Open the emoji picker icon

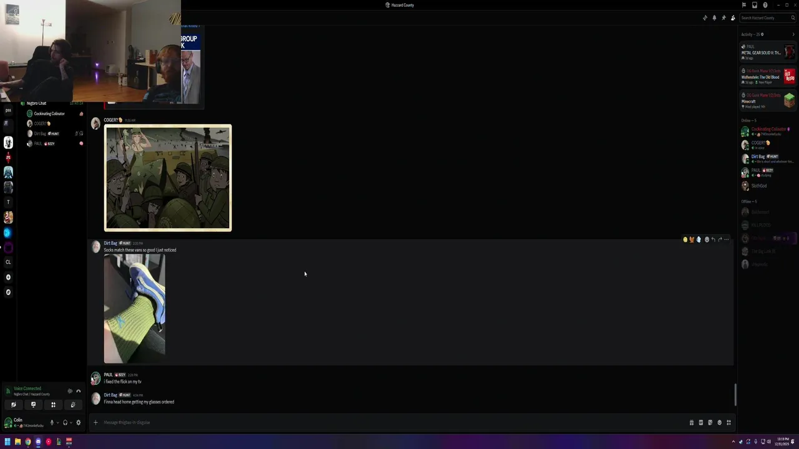pyautogui.click(x=719, y=423)
